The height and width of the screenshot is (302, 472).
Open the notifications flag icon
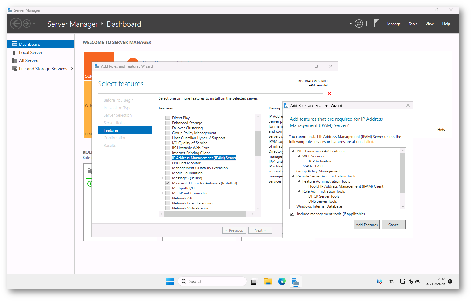point(376,23)
